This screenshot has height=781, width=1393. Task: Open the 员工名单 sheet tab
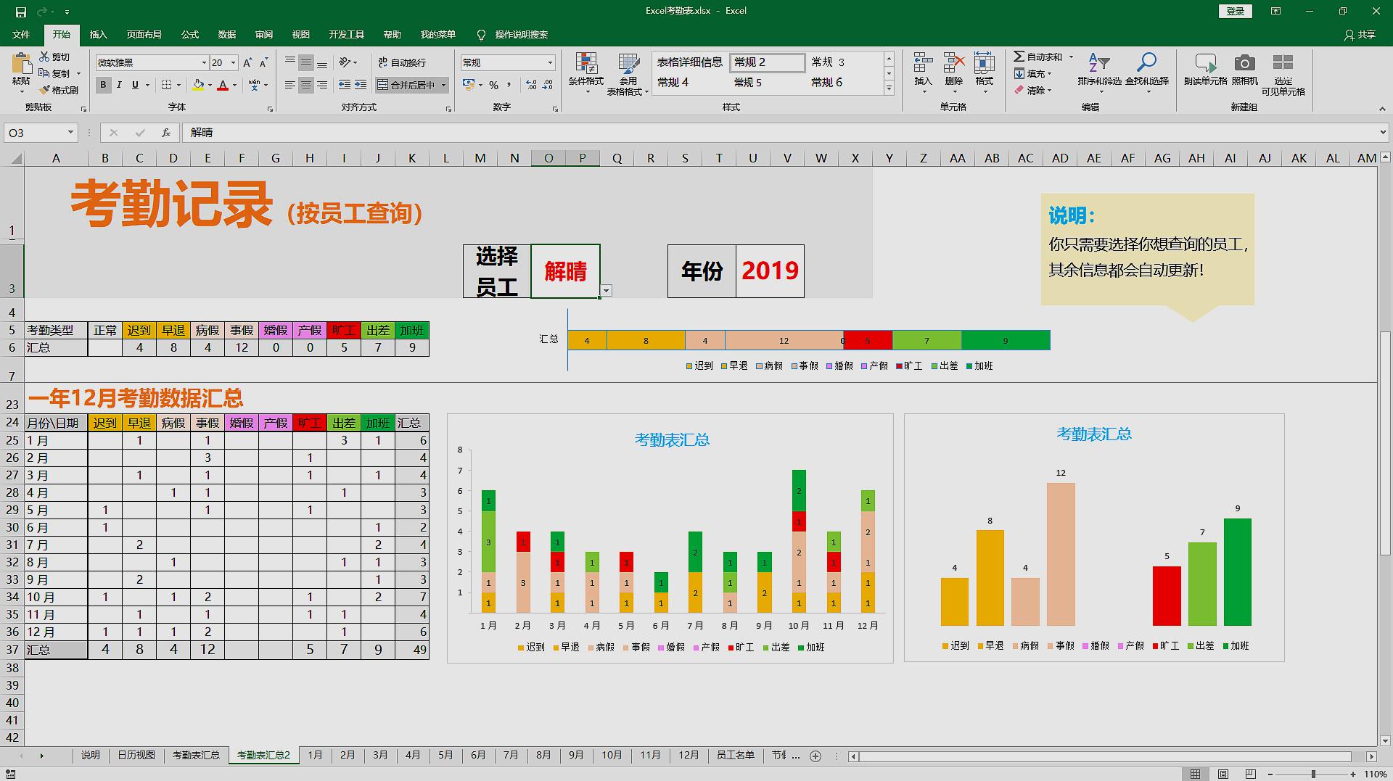click(736, 755)
